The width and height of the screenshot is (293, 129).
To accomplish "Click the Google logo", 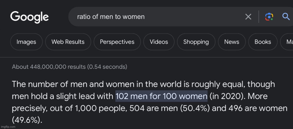I will [x=29, y=17].
